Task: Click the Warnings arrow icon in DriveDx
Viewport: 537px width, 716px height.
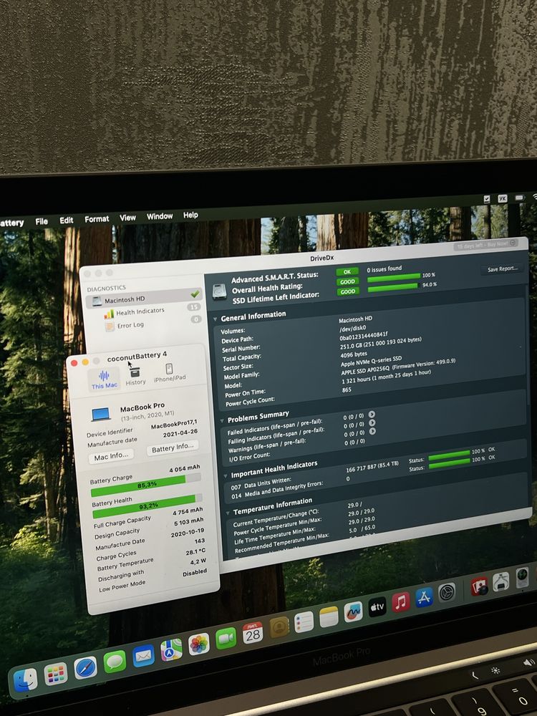Action: [372, 431]
